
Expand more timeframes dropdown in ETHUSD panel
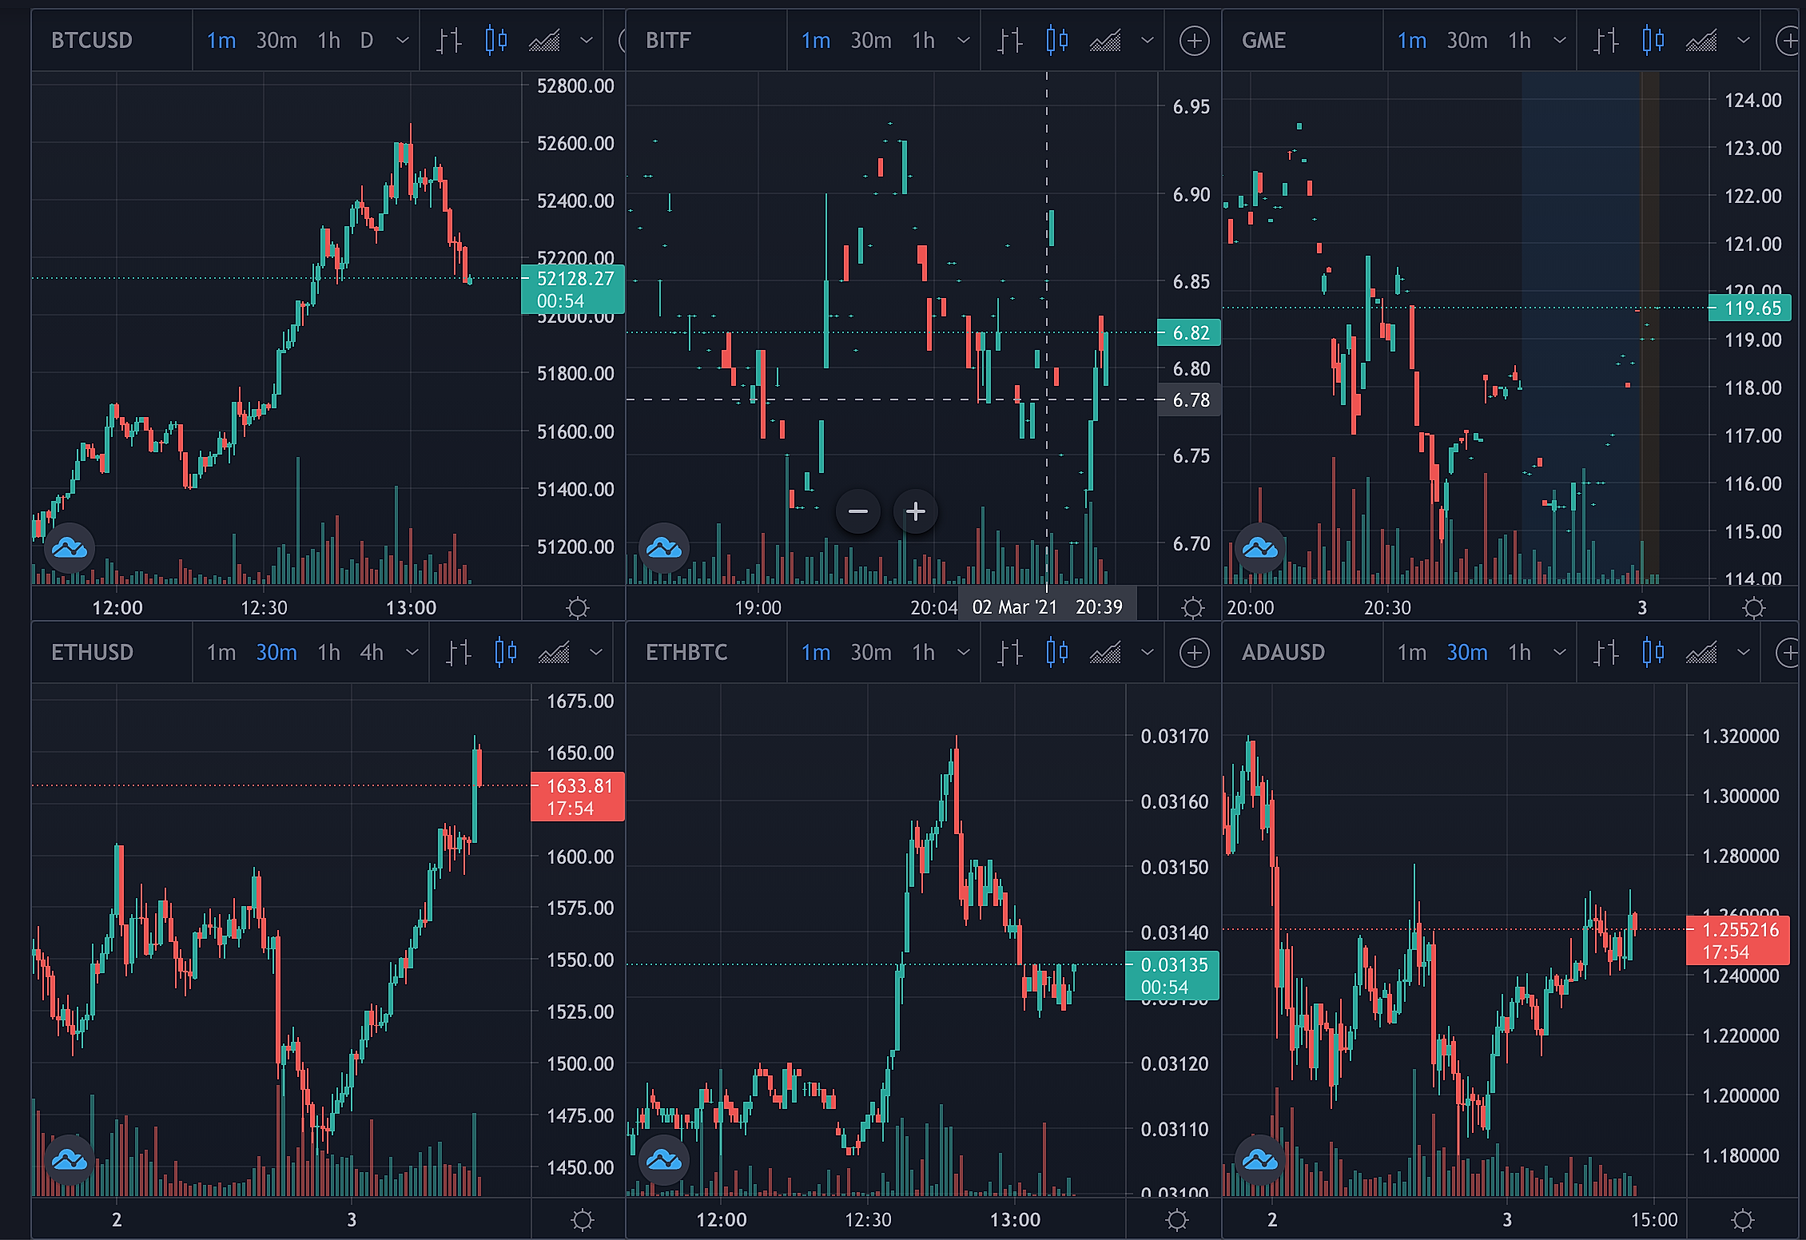pos(412,652)
